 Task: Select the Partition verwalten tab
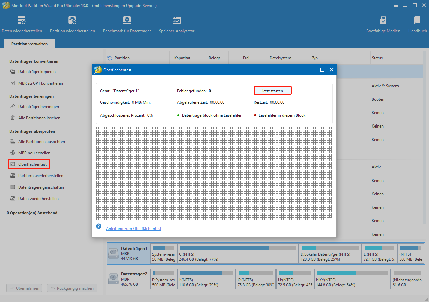click(x=29, y=44)
